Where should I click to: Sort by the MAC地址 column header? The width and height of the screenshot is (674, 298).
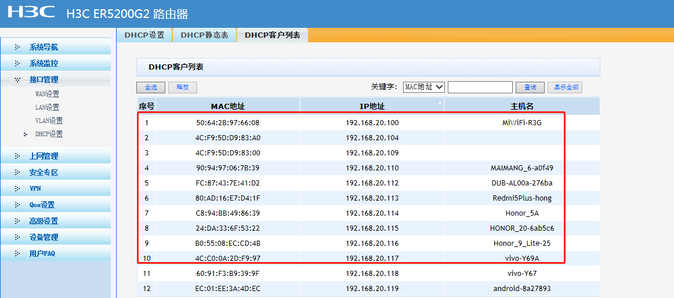point(228,106)
